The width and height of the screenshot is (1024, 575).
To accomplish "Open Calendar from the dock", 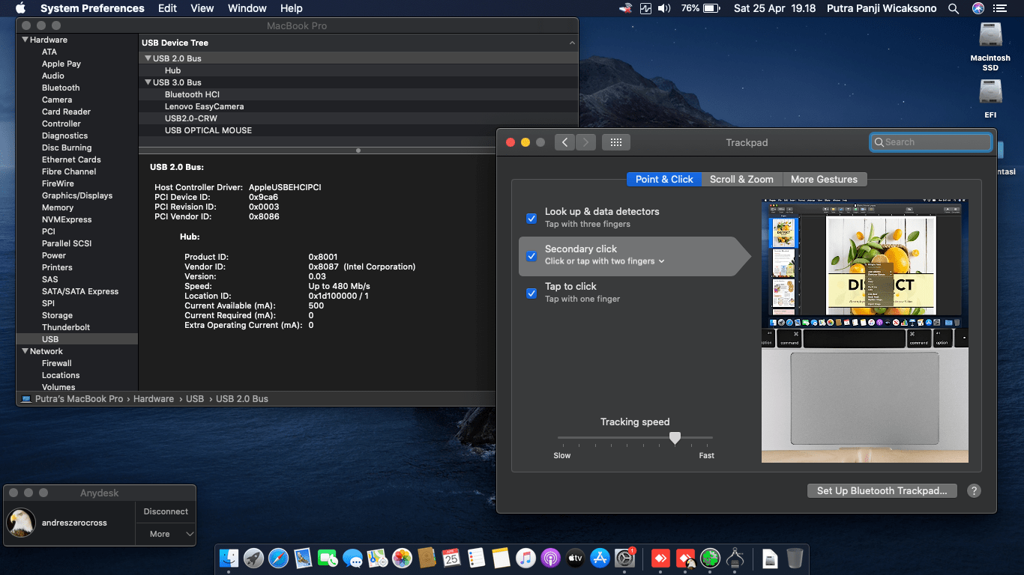I will (451, 558).
